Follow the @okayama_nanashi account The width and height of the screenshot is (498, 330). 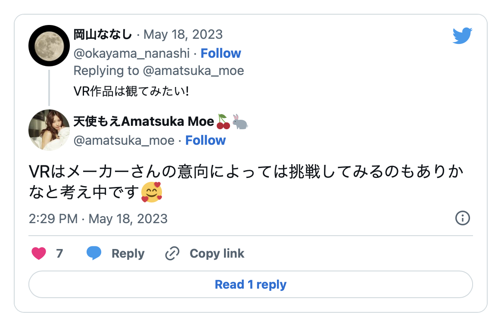click(x=221, y=53)
